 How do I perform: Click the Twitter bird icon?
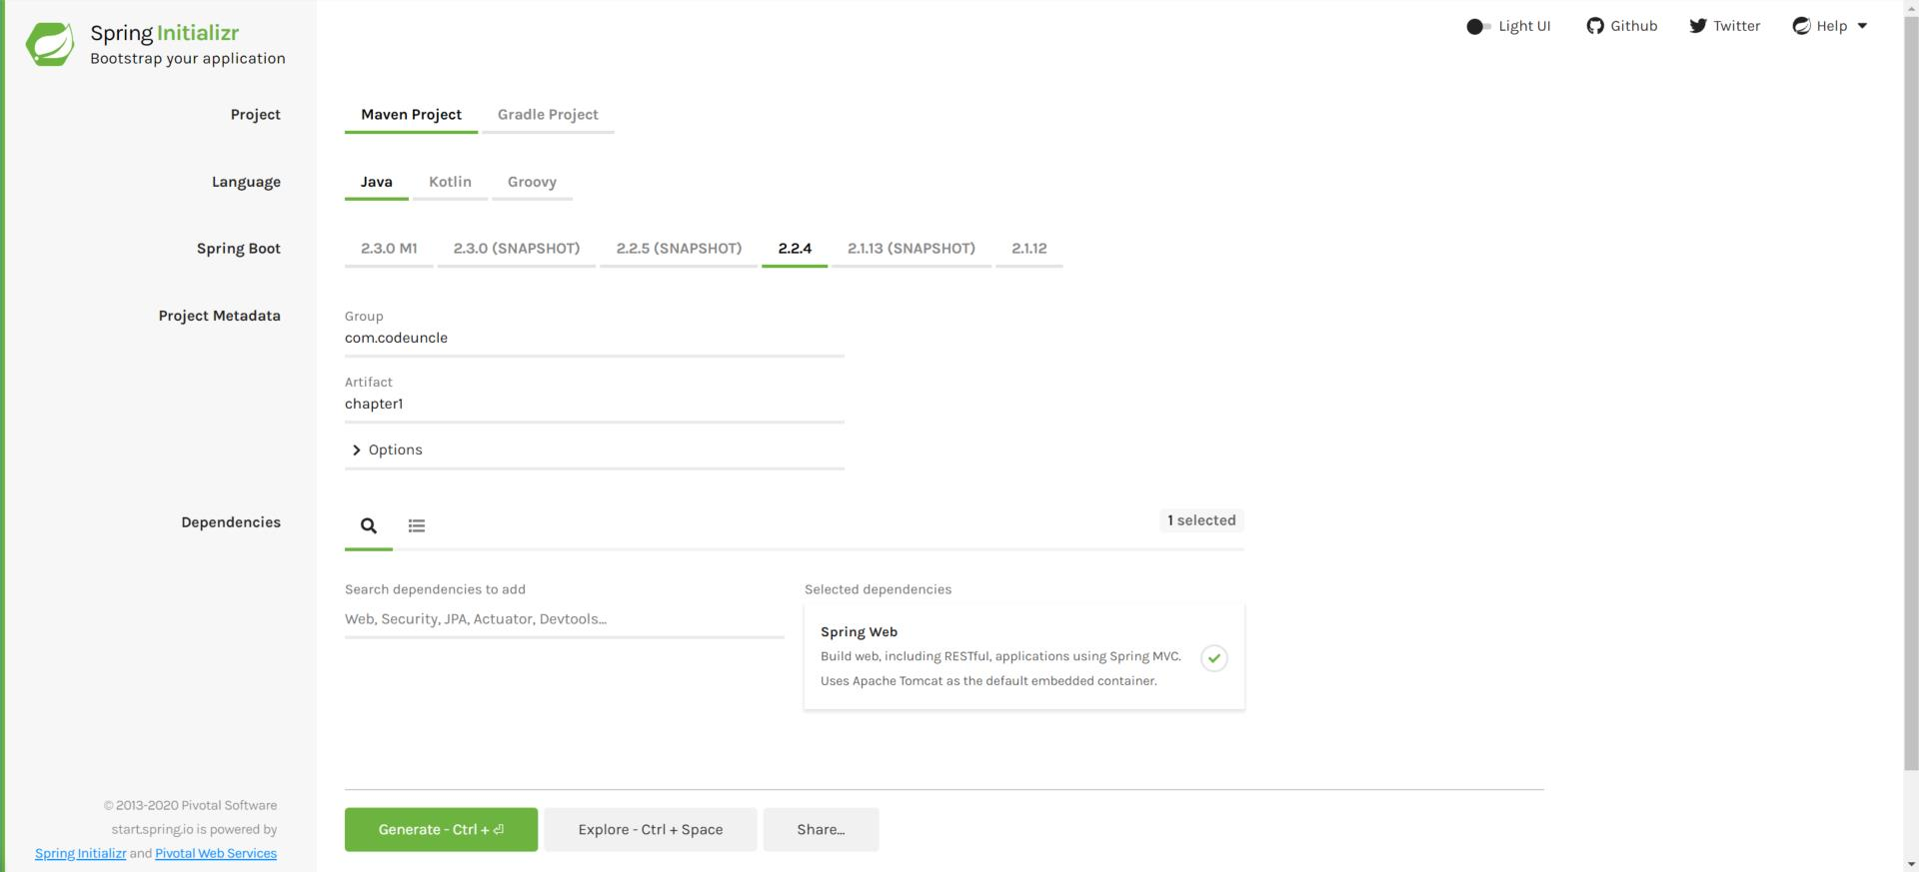click(1698, 26)
